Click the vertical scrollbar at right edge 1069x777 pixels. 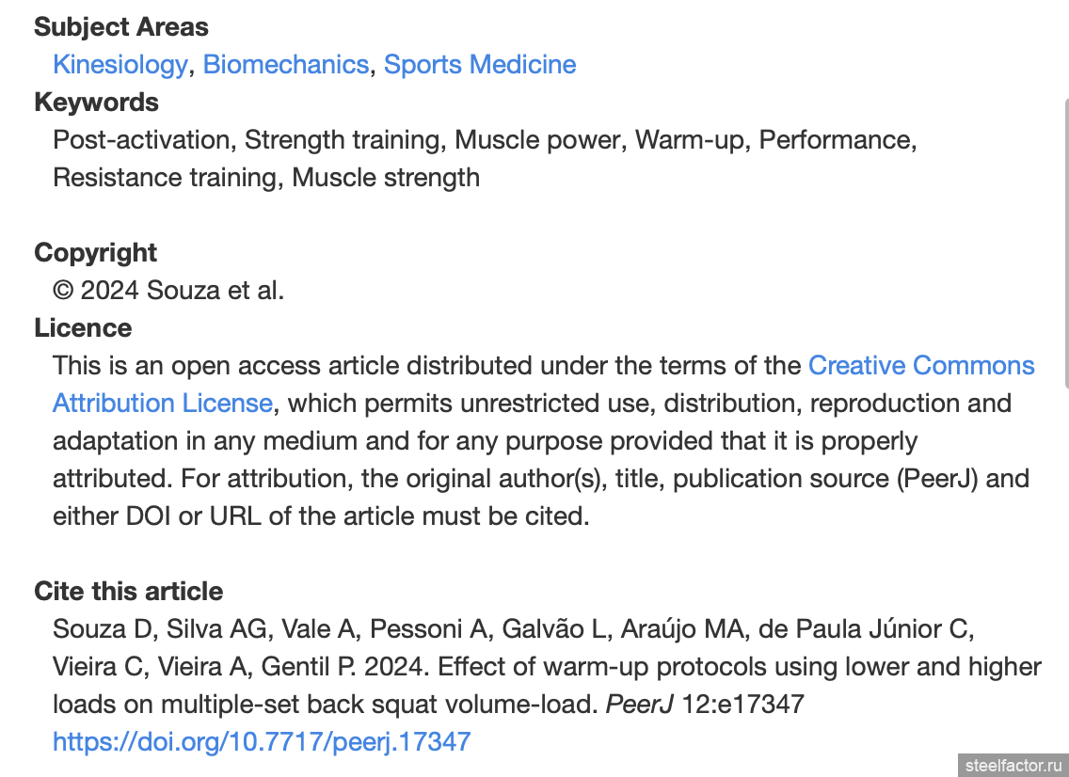pos(1065,242)
